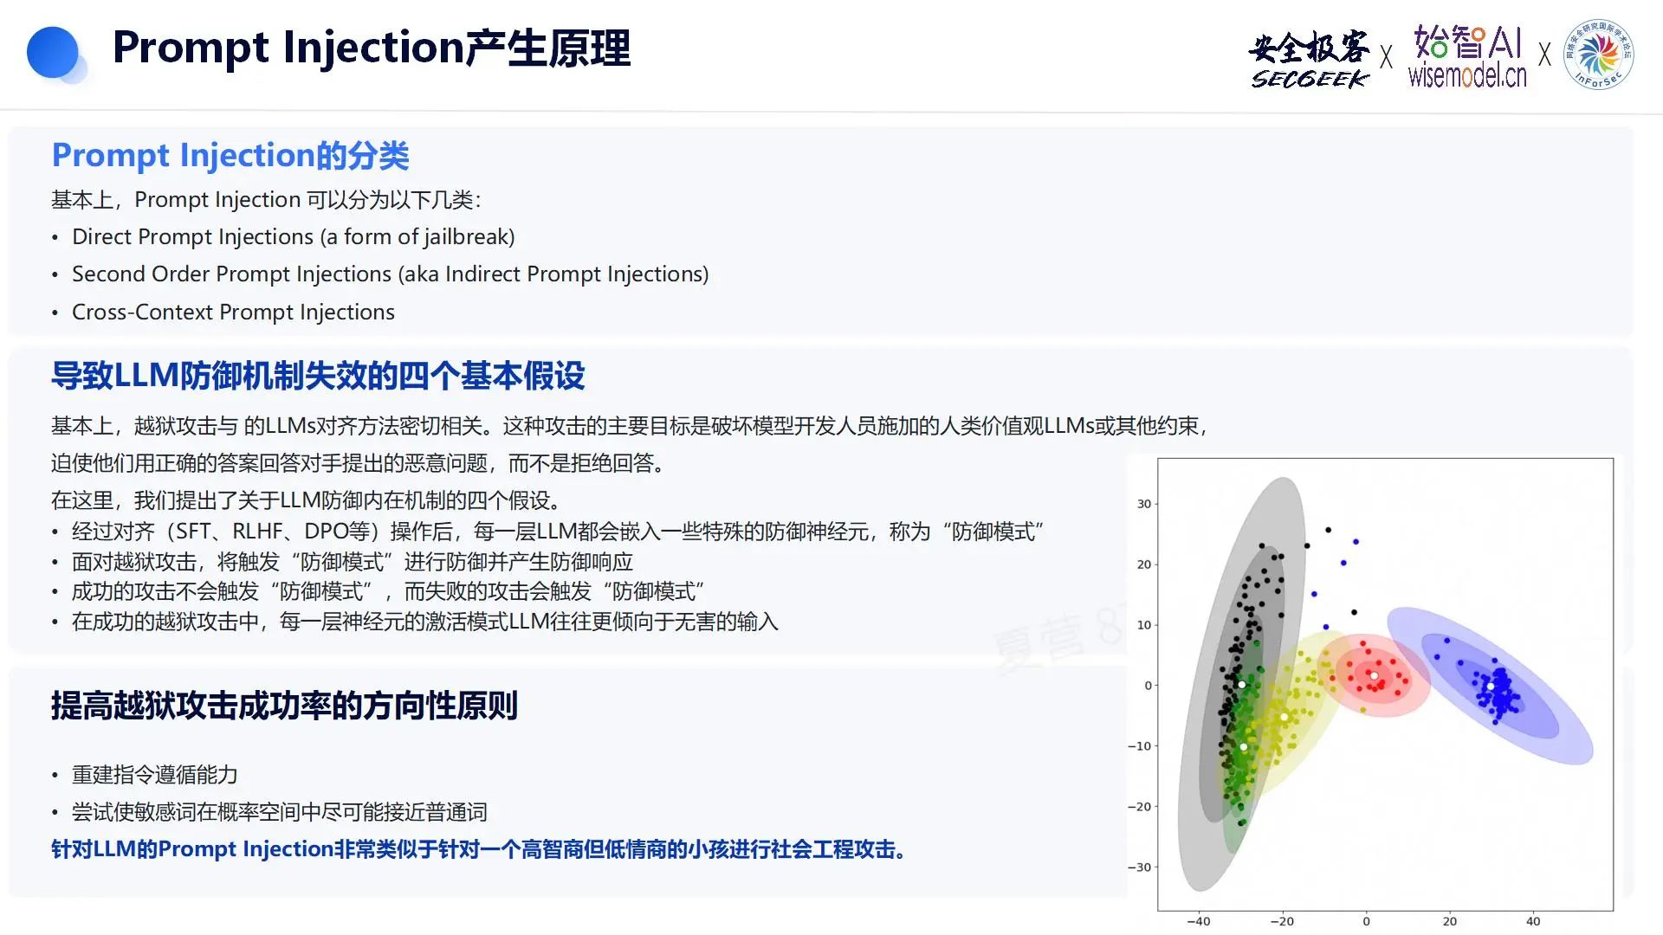The image size is (1663, 935).
Task: Click the bold blue Prompt Injection conclusion sentence
Action: tap(478, 849)
